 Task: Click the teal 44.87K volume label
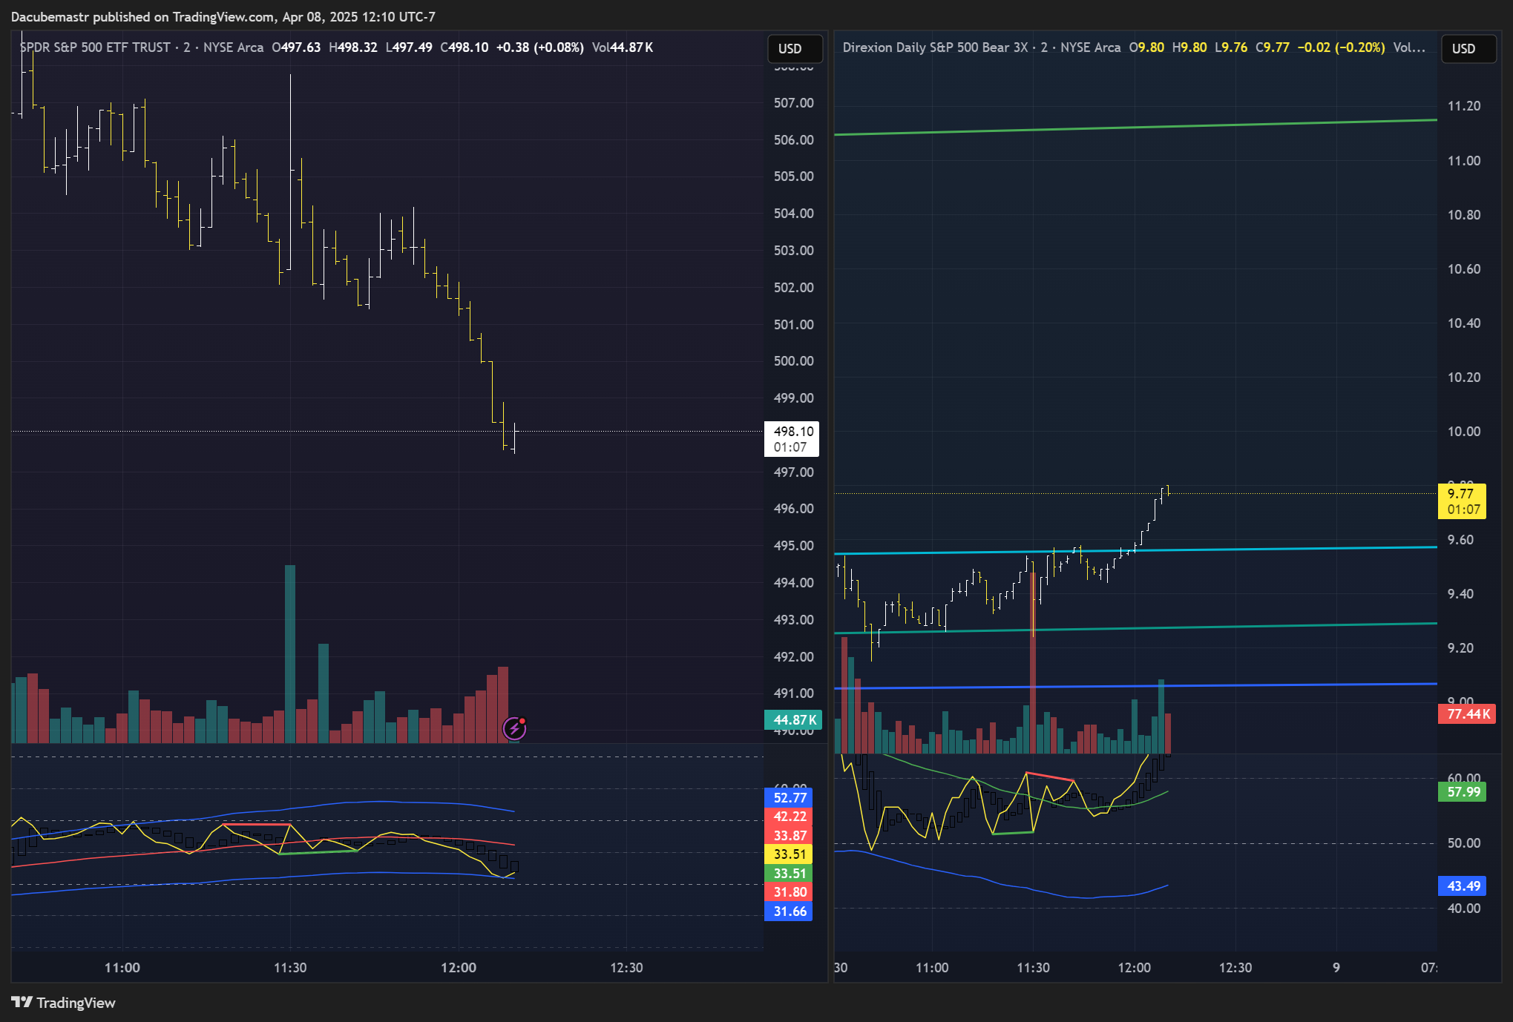coord(793,719)
